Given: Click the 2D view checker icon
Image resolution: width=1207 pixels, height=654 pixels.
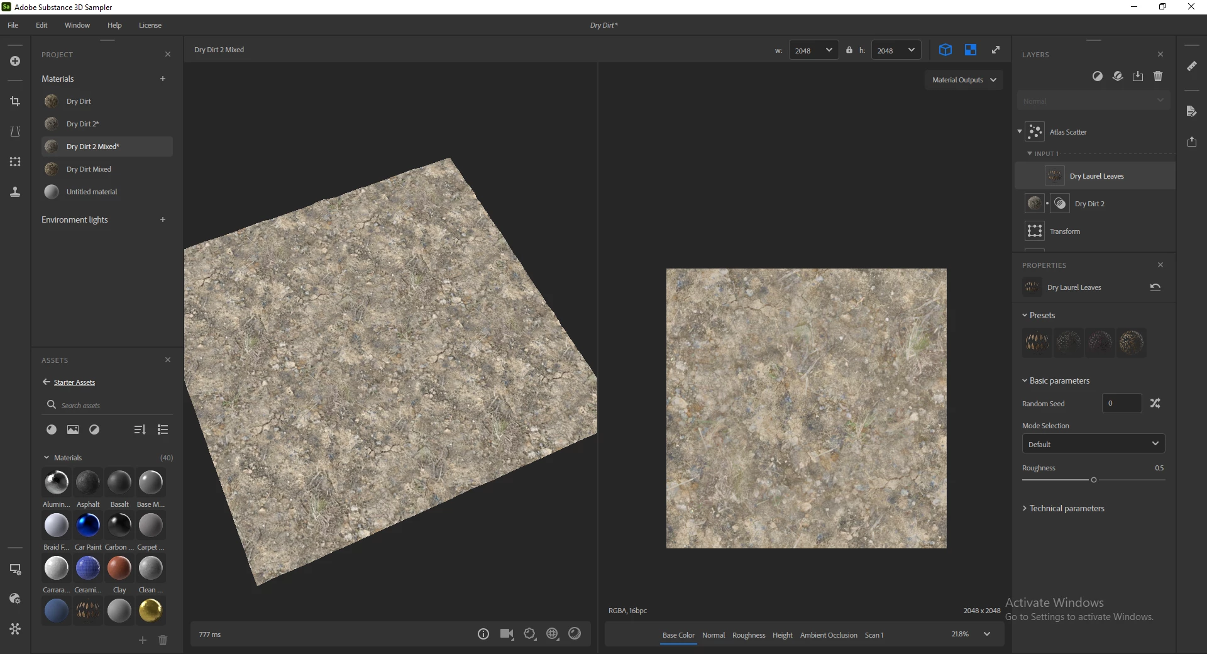Looking at the screenshot, I should [x=971, y=50].
